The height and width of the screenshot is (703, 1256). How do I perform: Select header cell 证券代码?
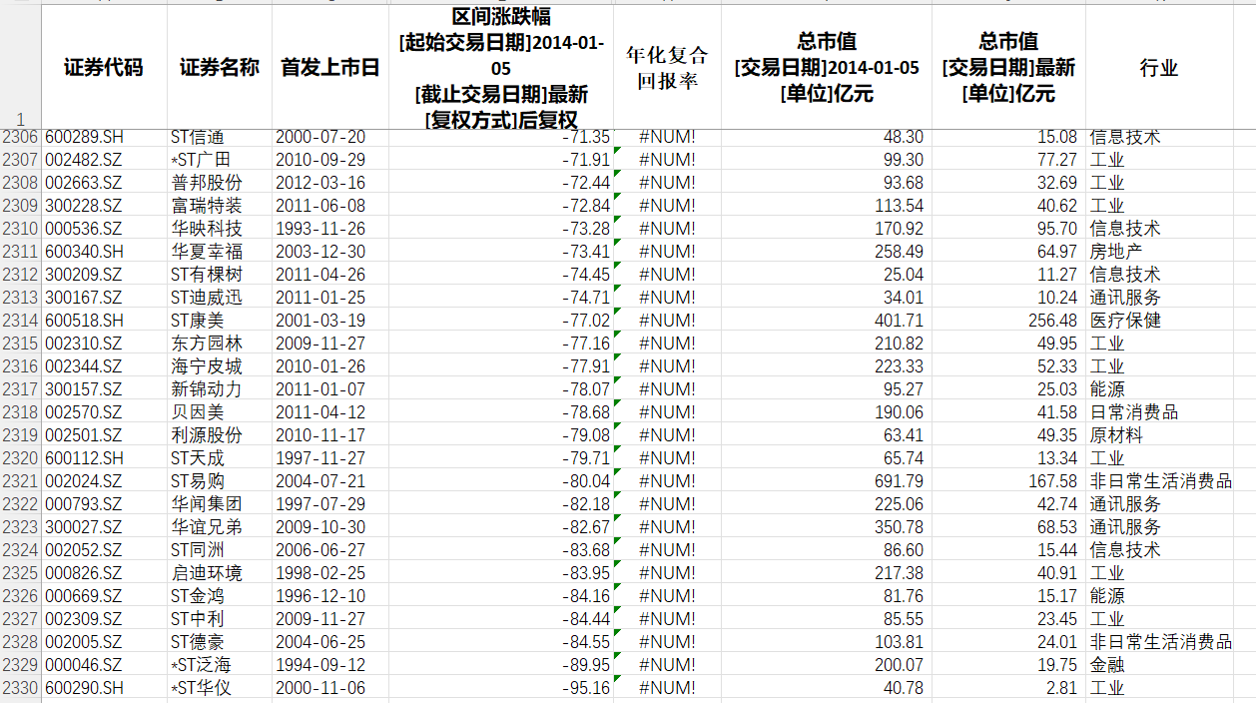pos(104,68)
